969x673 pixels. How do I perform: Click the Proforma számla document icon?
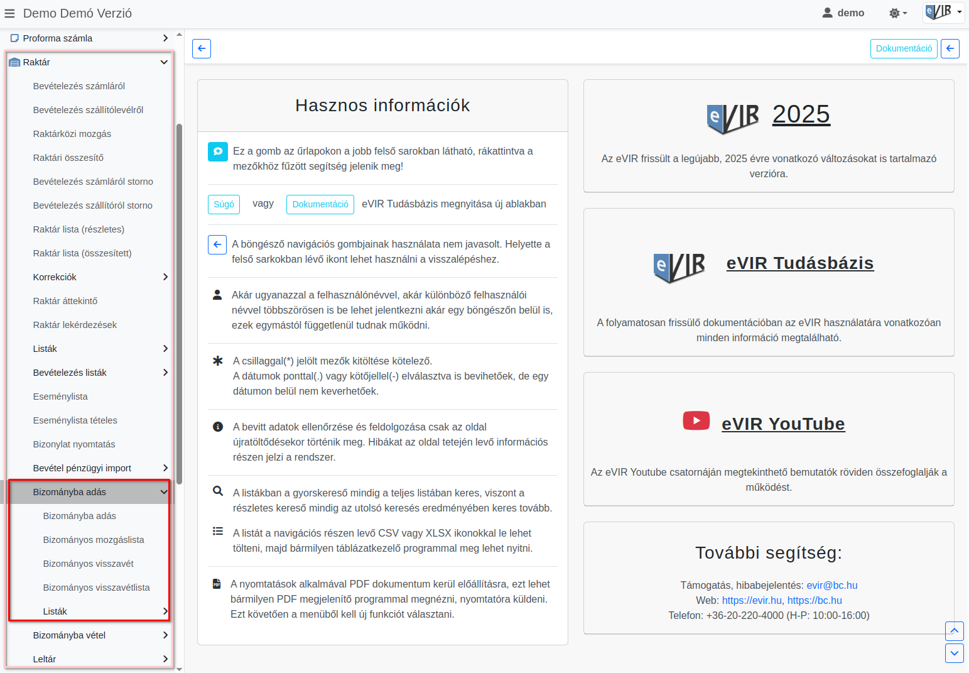(x=14, y=38)
